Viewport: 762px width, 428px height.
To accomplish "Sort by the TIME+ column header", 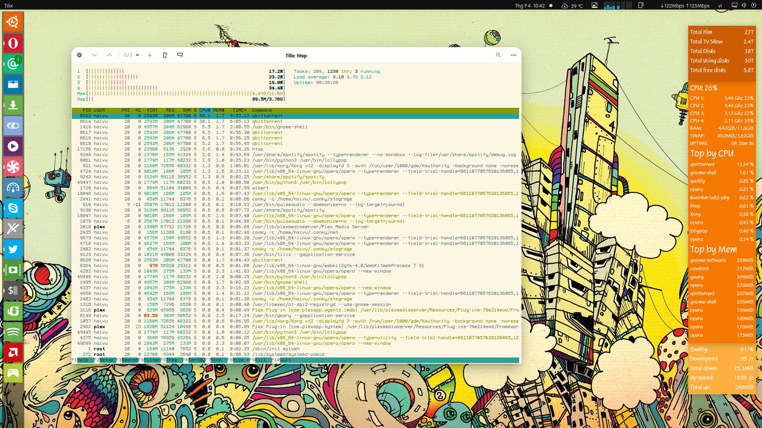I will (x=240, y=110).
